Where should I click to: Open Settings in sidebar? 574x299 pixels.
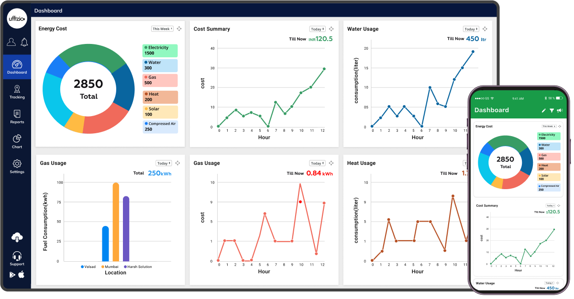pyautogui.click(x=17, y=166)
